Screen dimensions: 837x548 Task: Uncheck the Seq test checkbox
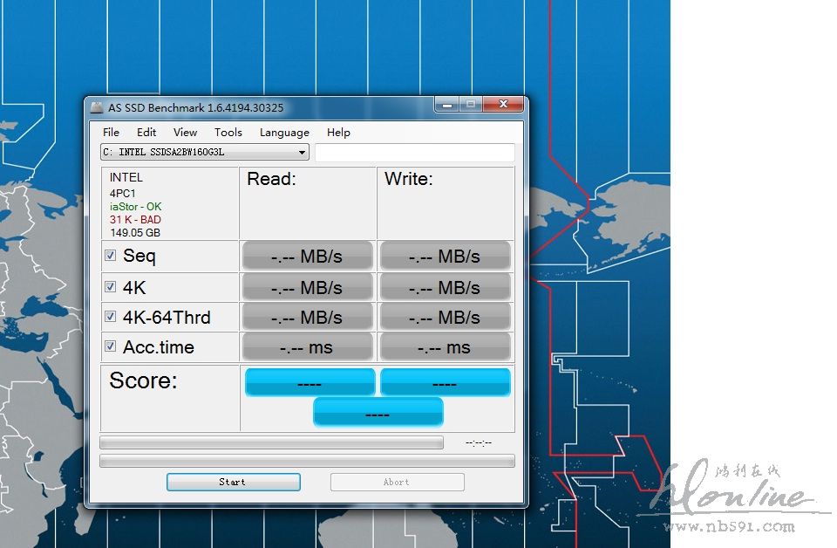111,256
